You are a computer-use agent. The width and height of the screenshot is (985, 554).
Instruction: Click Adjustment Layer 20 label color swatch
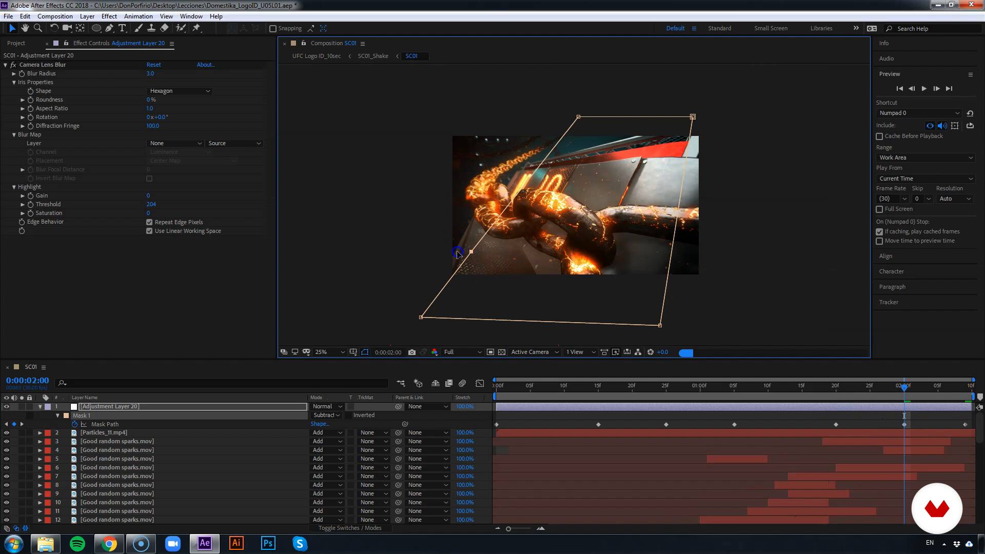point(48,407)
